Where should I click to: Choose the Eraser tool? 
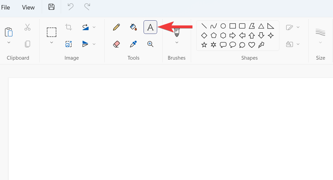point(116,44)
